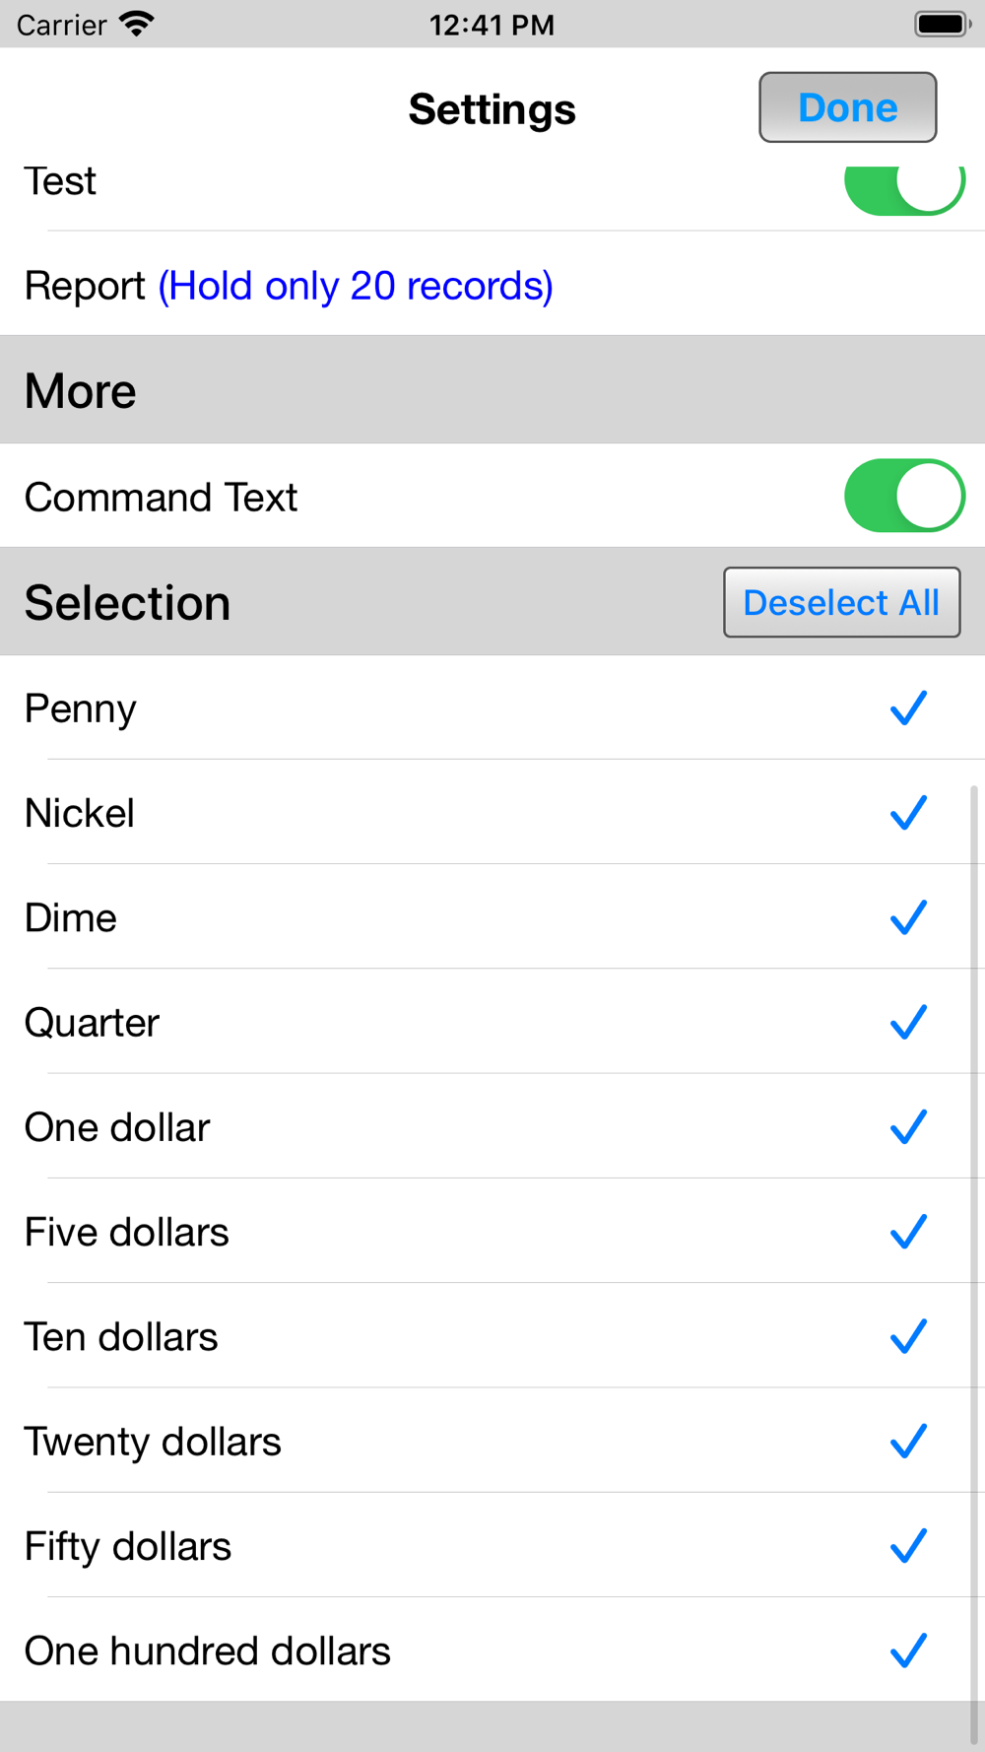This screenshot has width=985, height=1752.
Task: Tap the checkmark icon beside Five dollars
Action: coord(908,1231)
